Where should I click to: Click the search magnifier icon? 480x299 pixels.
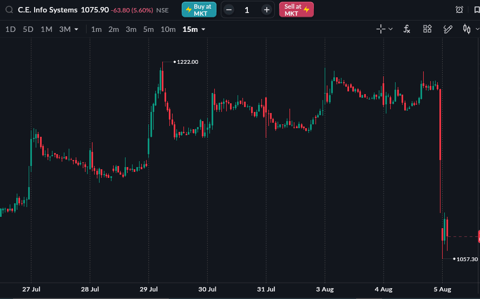(9, 10)
